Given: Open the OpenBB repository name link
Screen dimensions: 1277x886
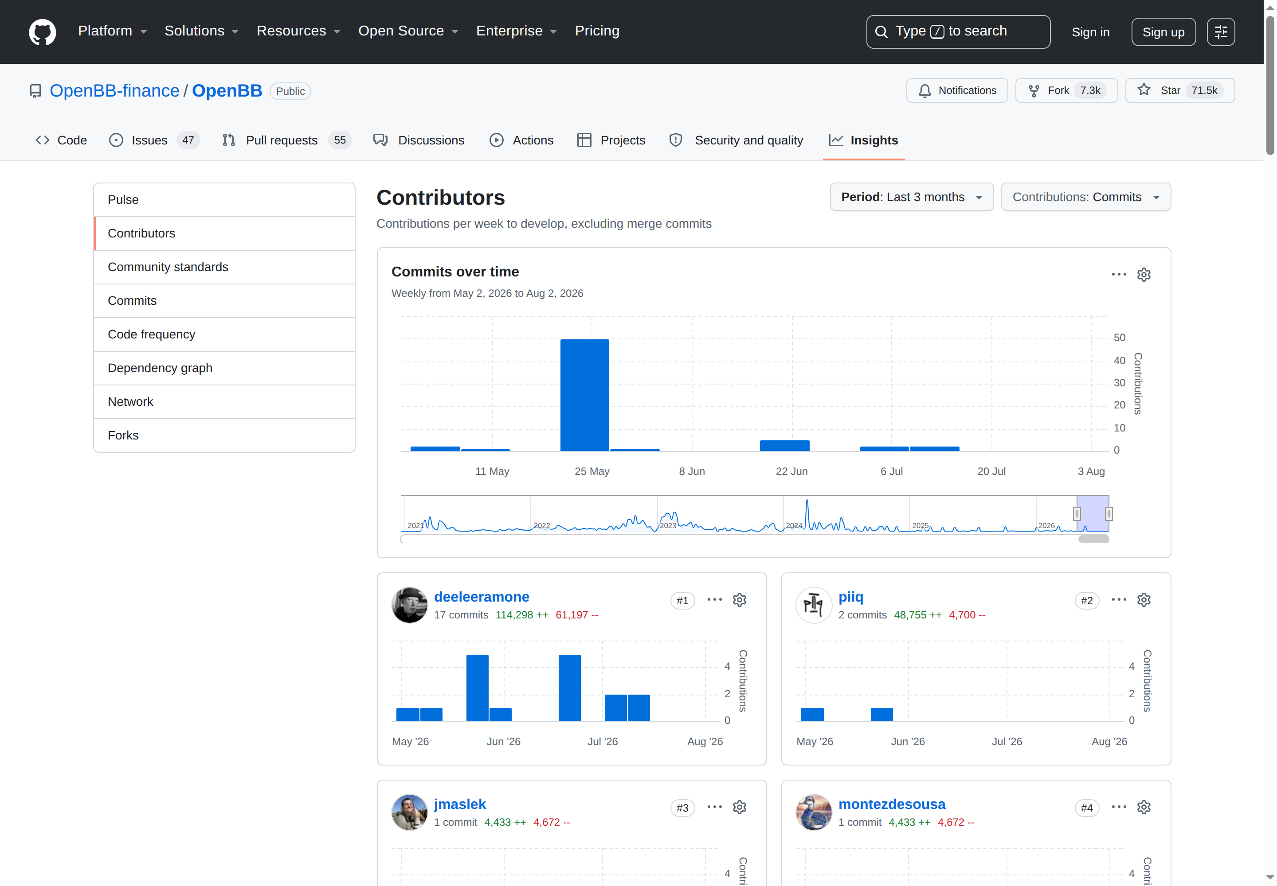Looking at the screenshot, I should point(227,90).
